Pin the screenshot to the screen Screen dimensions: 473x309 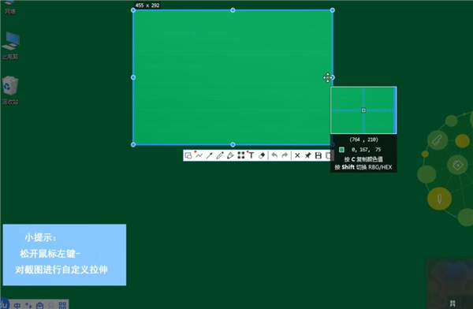click(x=307, y=156)
